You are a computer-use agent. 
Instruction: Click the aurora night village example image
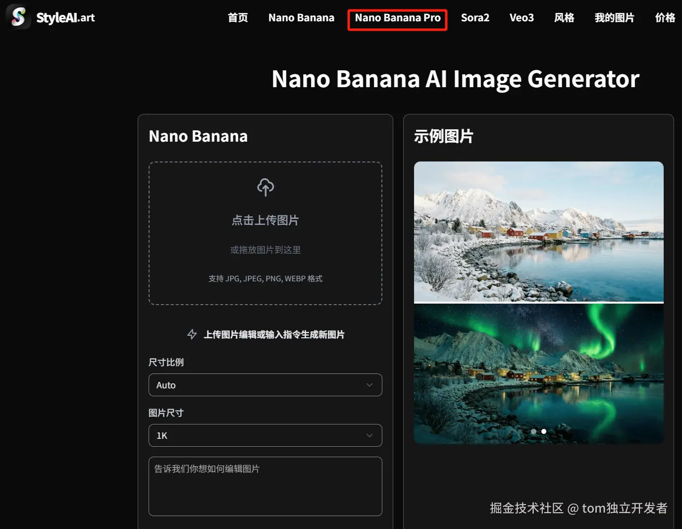[539, 373]
